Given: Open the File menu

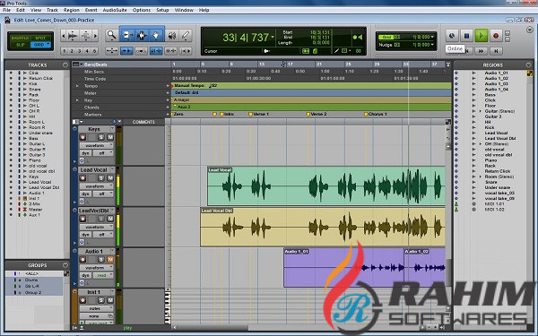Looking at the screenshot, I should pos(6,10).
